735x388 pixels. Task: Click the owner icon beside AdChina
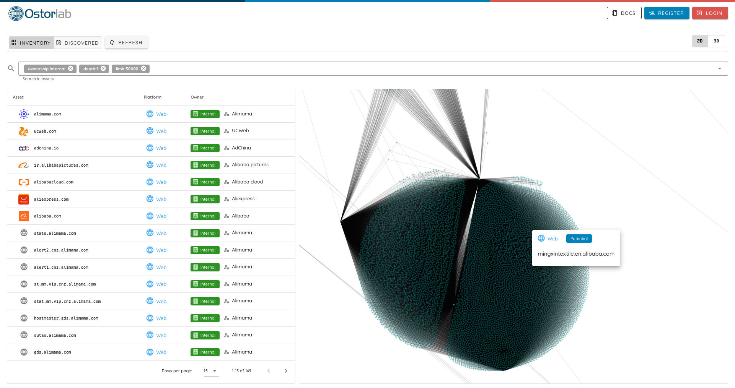click(227, 148)
